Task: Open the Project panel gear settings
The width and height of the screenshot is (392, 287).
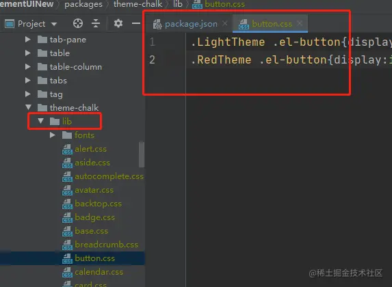Action: click(118, 23)
